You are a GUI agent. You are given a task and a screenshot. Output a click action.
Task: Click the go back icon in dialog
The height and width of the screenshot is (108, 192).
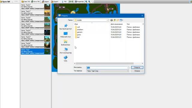click(x=112, y=20)
